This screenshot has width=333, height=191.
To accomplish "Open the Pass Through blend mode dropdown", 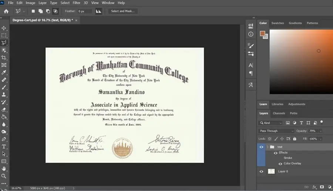I will (x=276, y=131).
